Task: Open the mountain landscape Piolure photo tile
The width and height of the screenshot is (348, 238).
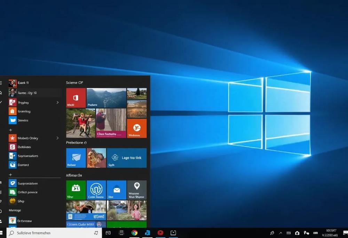Action: point(106,98)
